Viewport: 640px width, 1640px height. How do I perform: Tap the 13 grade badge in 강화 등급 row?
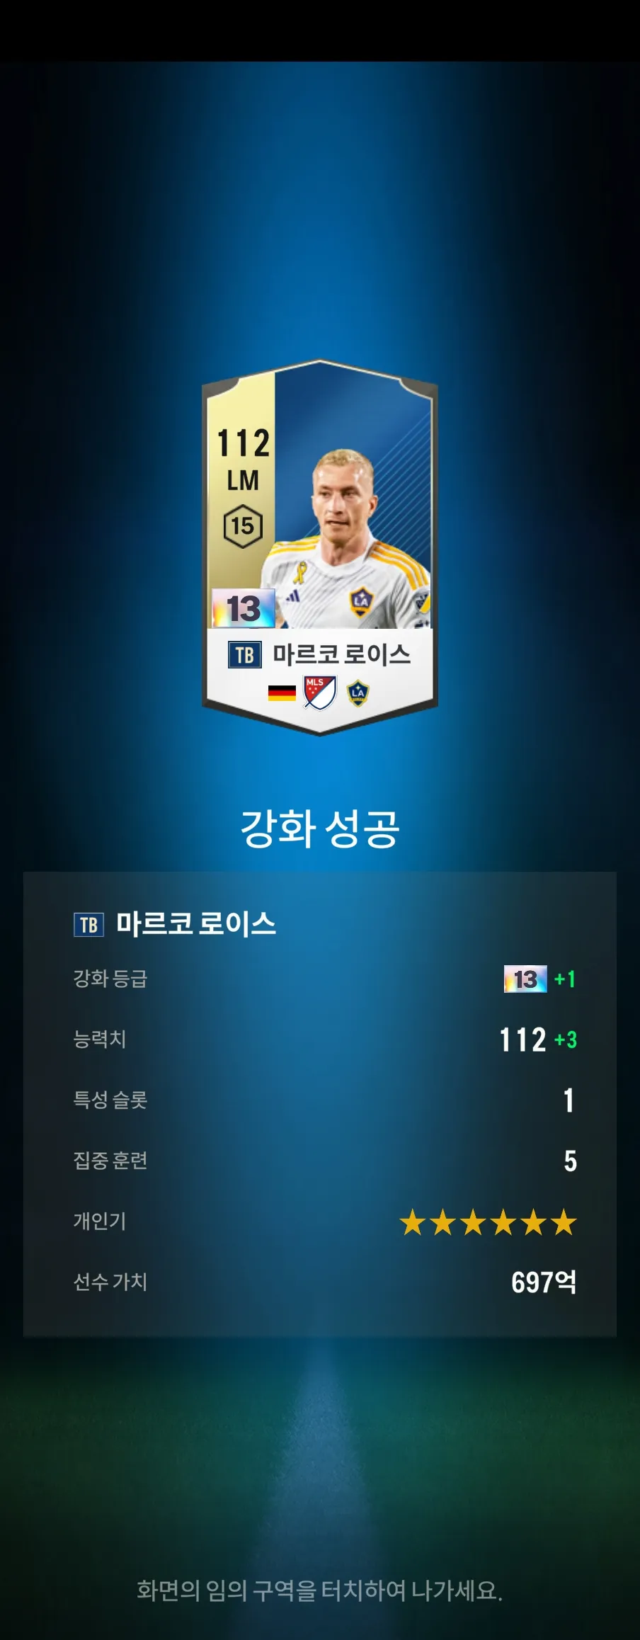coord(525,979)
